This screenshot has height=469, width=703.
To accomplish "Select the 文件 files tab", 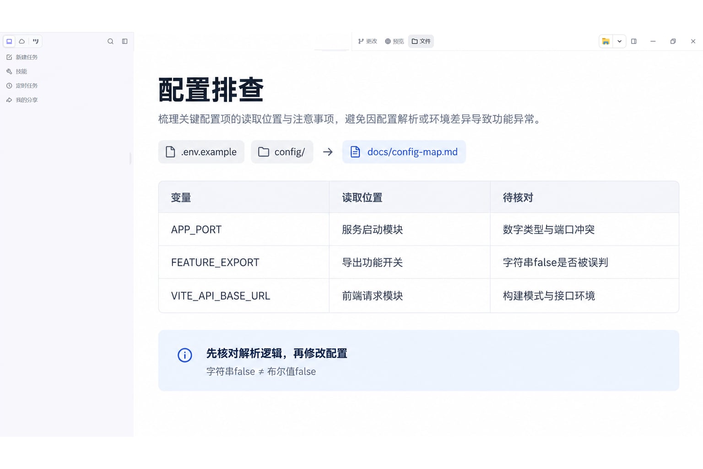I will (421, 41).
